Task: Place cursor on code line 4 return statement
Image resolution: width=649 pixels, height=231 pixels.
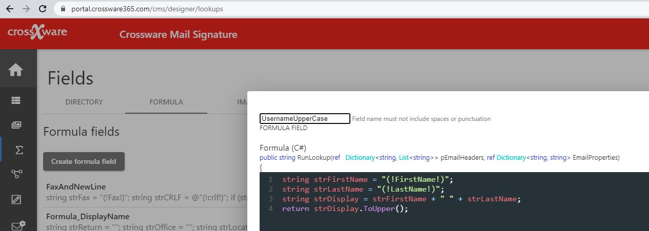Action: point(344,209)
